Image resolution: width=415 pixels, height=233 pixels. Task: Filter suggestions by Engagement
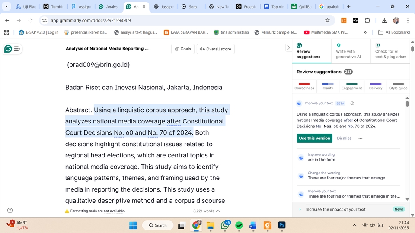[x=351, y=86]
